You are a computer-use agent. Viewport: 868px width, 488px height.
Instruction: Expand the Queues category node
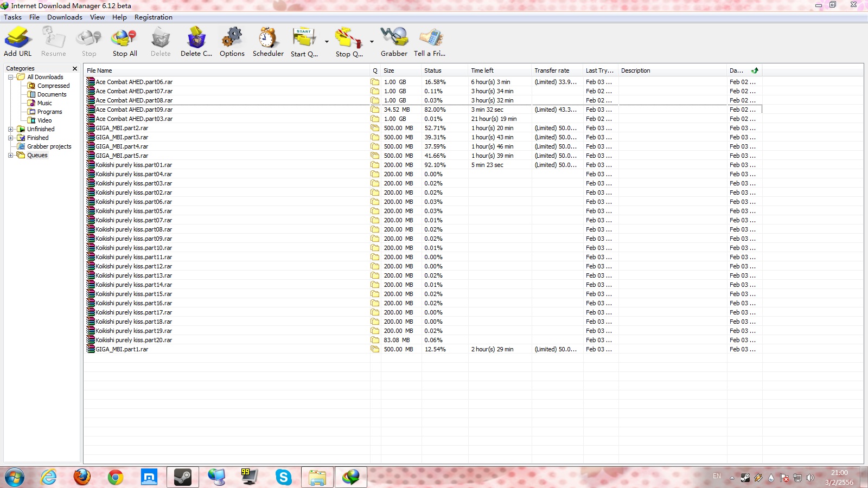click(10, 155)
